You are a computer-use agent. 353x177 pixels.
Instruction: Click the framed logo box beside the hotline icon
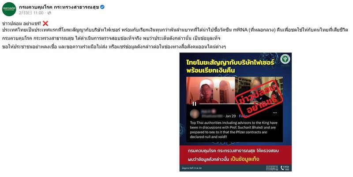pyautogui.click(x=272, y=168)
